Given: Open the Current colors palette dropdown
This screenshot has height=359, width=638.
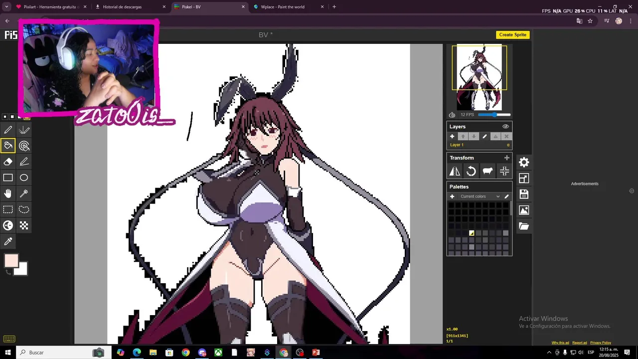Looking at the screenshot, I should (x=479, y=196).
